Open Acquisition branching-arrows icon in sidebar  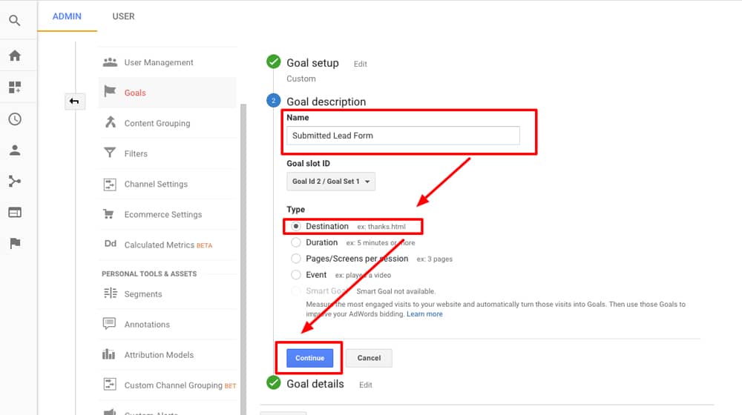click(15, 181)
